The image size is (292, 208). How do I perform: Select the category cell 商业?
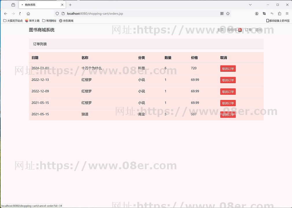pyautogui.click(x=142, y=114)
